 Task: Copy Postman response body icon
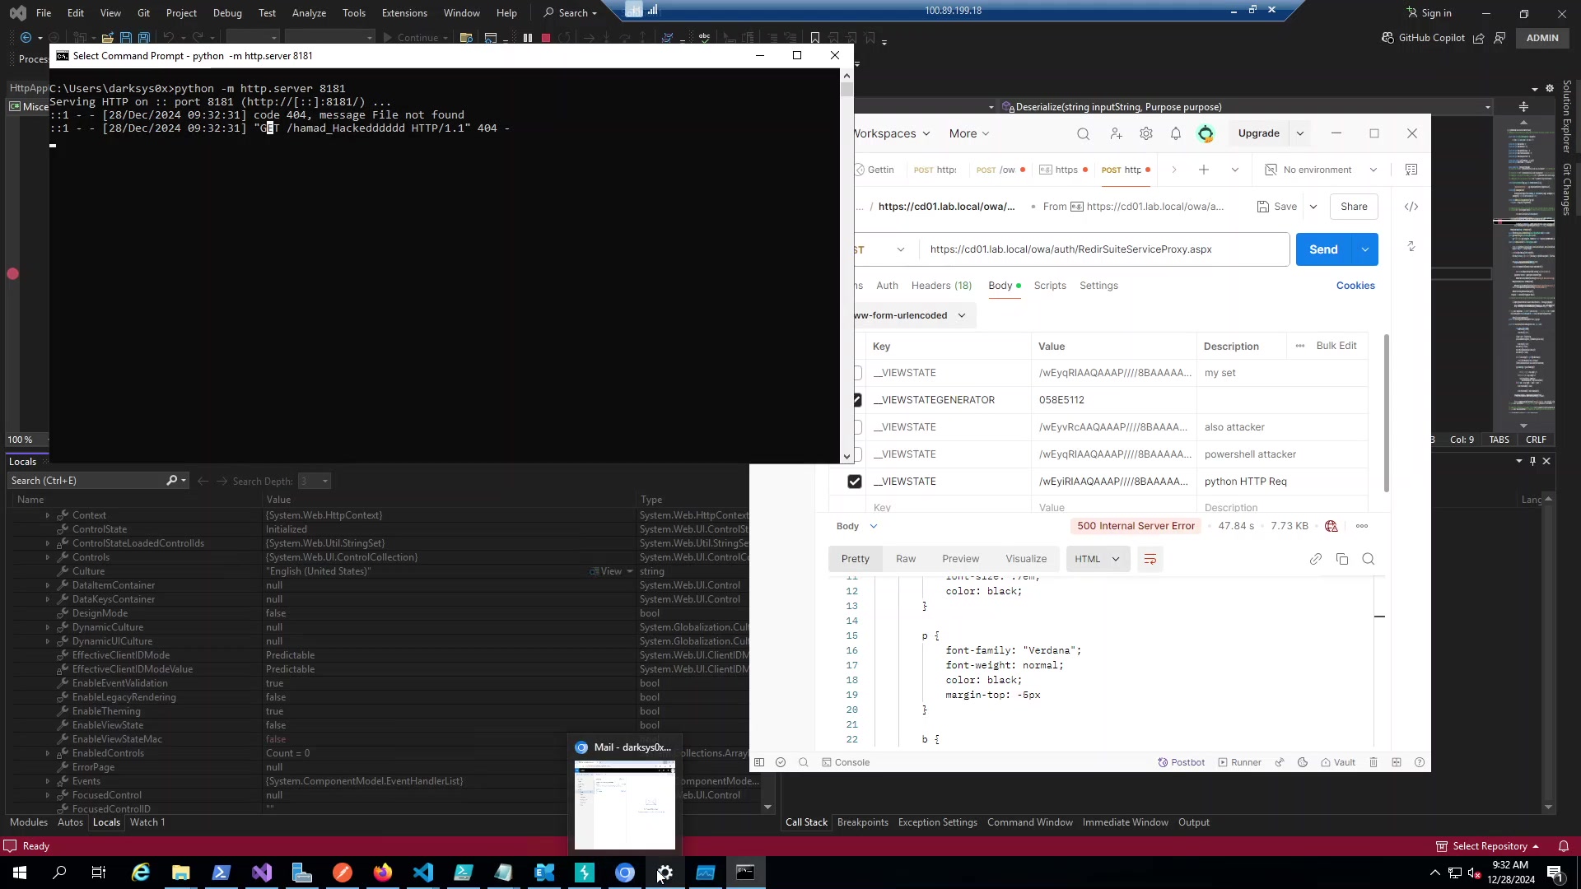point(1342,559)
